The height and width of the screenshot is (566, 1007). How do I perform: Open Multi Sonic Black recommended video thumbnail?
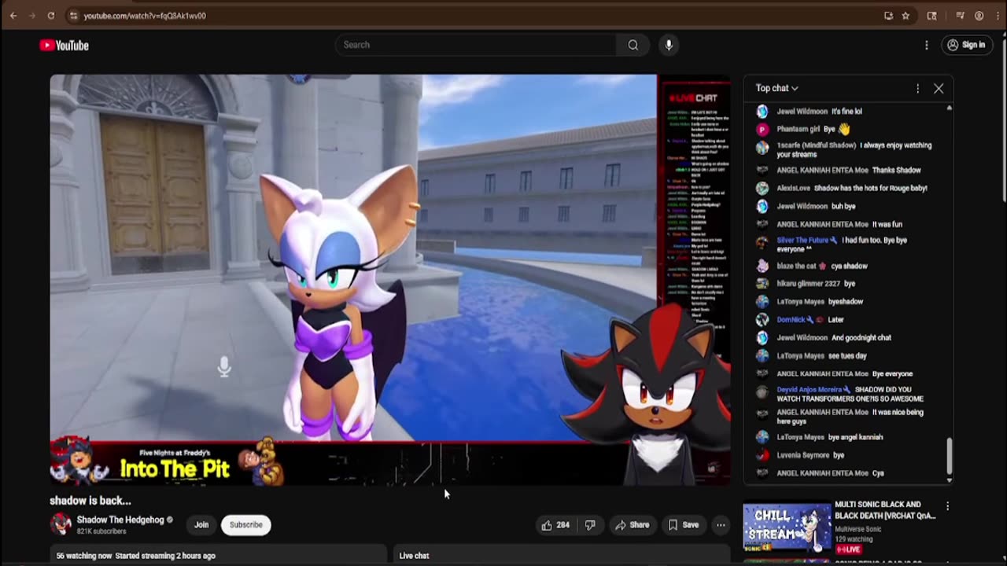pyautogui.click(x=787, y=527)
